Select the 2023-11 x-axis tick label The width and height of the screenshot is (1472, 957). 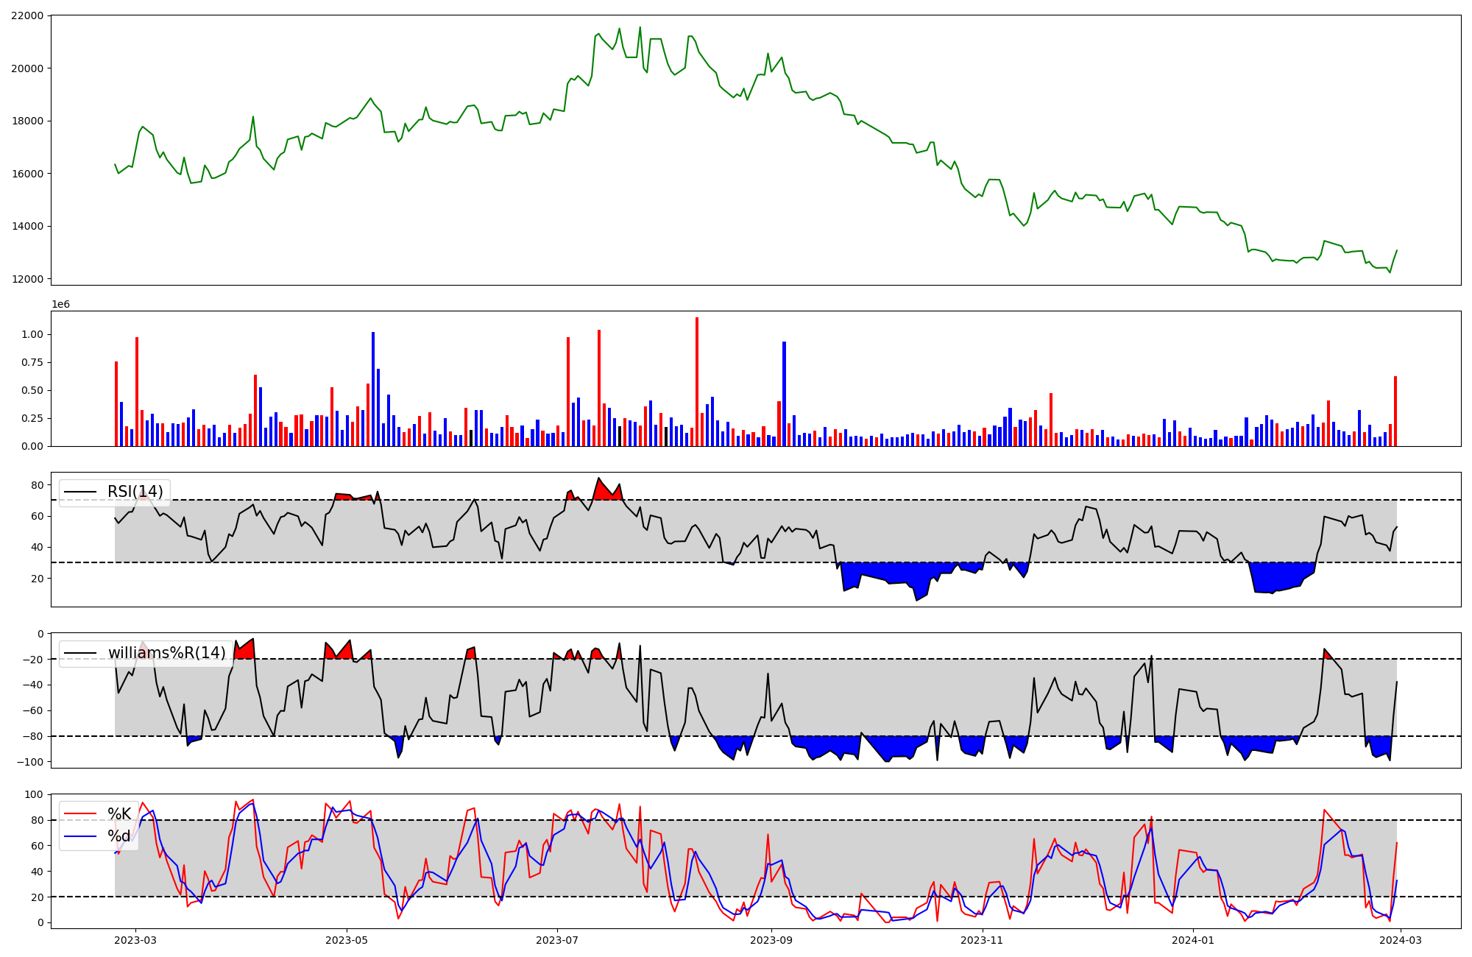click(983, 940)
